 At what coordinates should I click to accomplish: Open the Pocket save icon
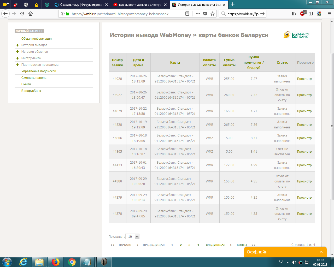click(205, 14)
